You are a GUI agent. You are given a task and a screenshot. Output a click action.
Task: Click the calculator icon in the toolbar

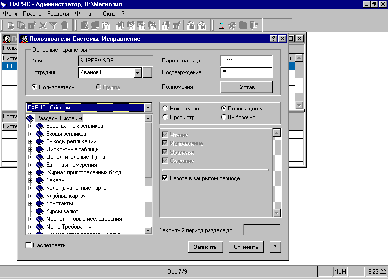tap(221, 26)
